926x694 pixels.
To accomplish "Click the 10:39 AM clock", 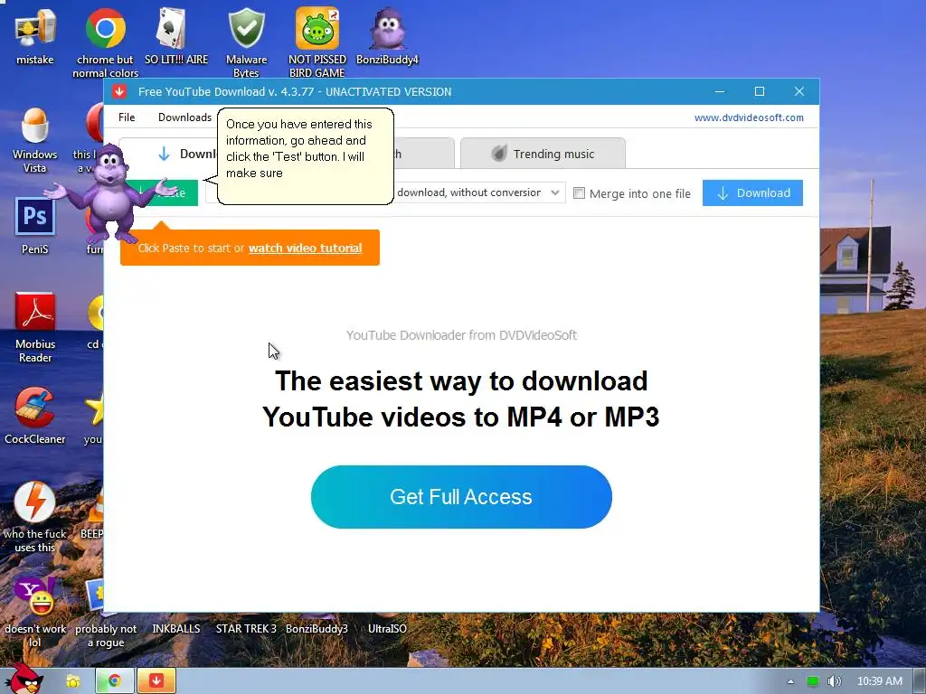I will pos(879,681).
